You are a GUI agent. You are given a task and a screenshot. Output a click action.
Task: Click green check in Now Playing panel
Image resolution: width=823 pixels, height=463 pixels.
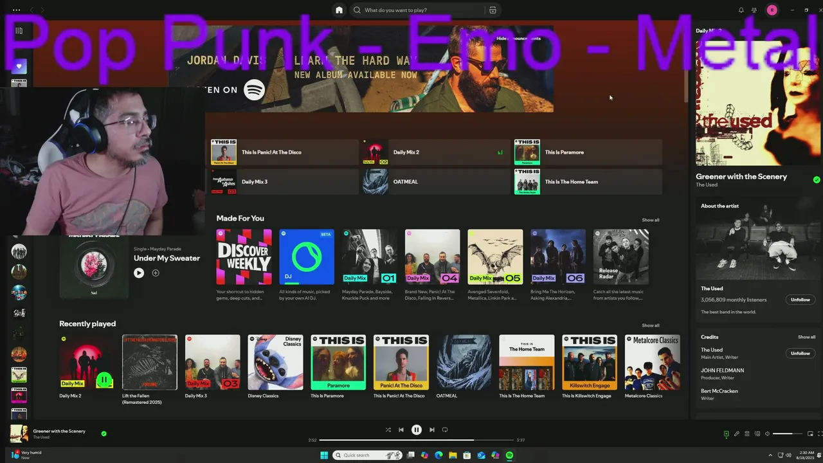tap(817, 180)
